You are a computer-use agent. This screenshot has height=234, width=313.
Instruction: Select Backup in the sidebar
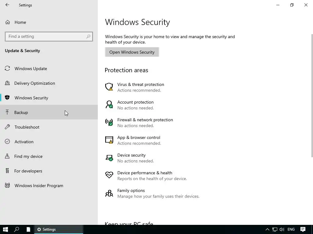tap(49, 112)
